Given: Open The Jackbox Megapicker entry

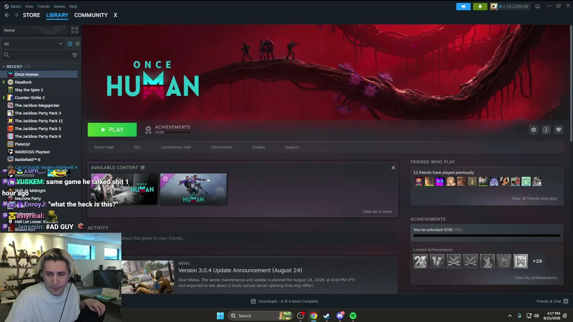Looking at the screenshot, I should (37, 106).
